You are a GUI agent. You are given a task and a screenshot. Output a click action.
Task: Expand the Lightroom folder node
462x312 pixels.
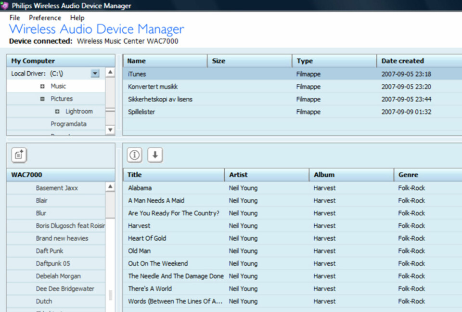pos(57,112)
